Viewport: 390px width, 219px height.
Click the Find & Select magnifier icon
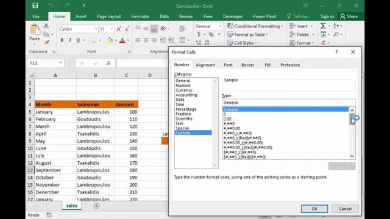coord(336,34)
